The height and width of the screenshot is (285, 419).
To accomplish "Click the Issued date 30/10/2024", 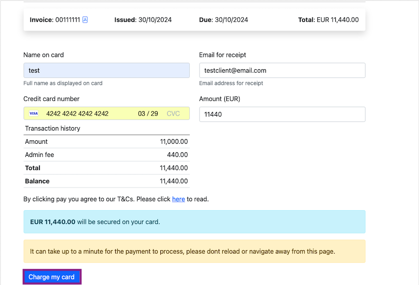I will pyautogui.click(x=155, y=20).
